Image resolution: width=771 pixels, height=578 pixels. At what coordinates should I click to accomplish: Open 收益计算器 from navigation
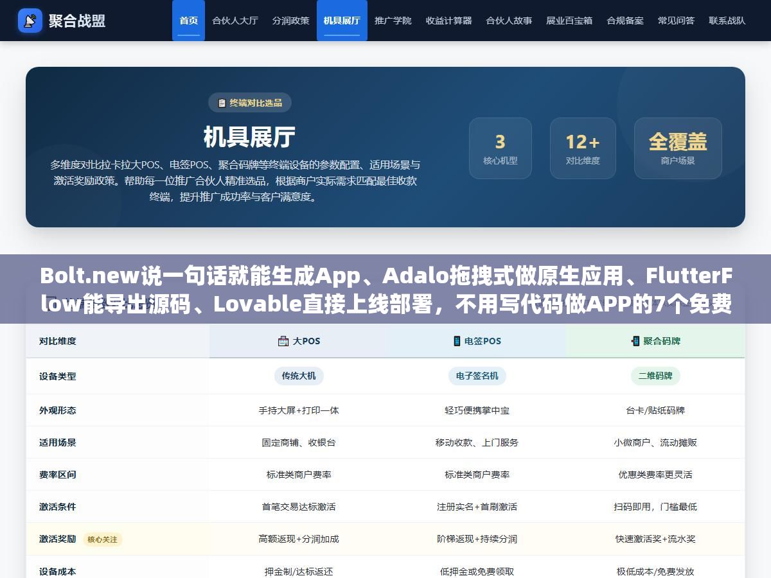448,21
